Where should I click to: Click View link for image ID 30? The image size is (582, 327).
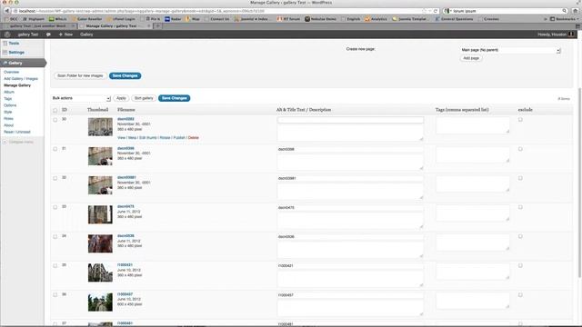coord(121,137)
